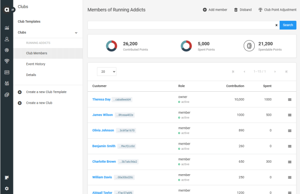This screenshot has height=194, width=300.
Task: Click the hamburger menu for Theresa Day
Action: click(x=289, y=100)
